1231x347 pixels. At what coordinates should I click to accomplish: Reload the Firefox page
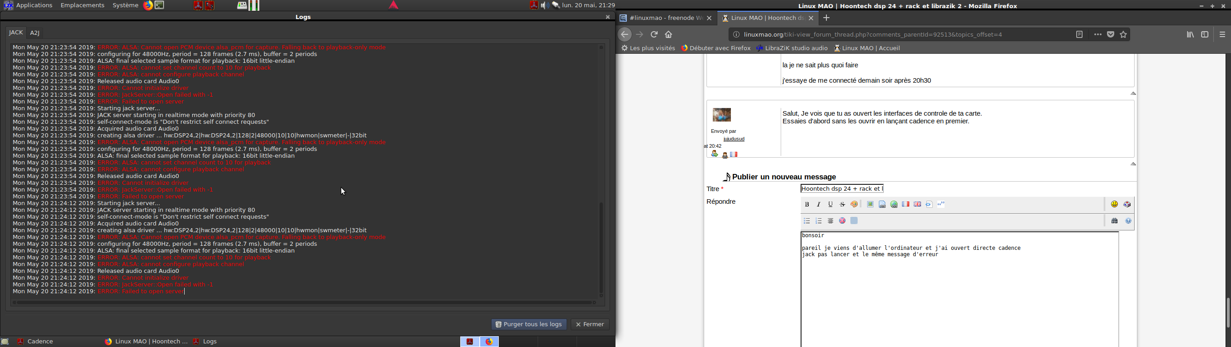pyautogui.click(x=654, y=34)
